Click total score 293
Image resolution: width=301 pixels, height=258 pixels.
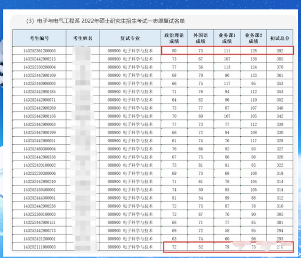(x=280, y=239)
